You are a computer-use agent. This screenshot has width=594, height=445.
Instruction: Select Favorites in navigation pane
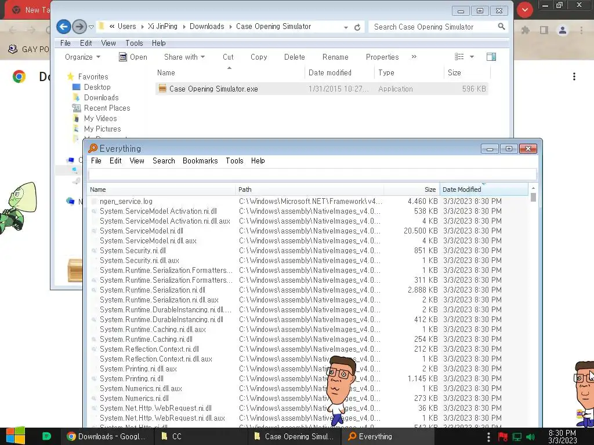tap(93, 76)
